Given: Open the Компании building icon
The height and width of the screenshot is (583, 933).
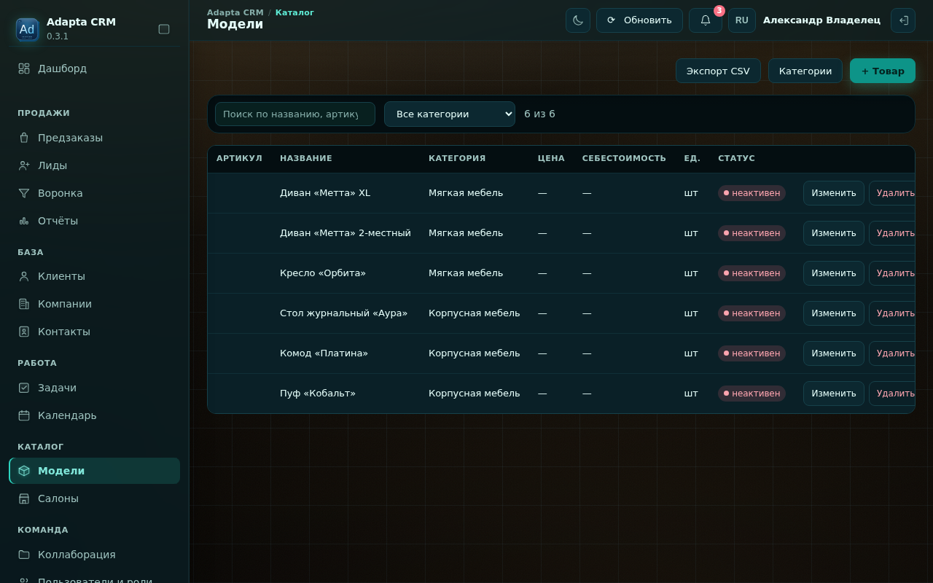Looking at the screenshot, I should coord(24,304).
